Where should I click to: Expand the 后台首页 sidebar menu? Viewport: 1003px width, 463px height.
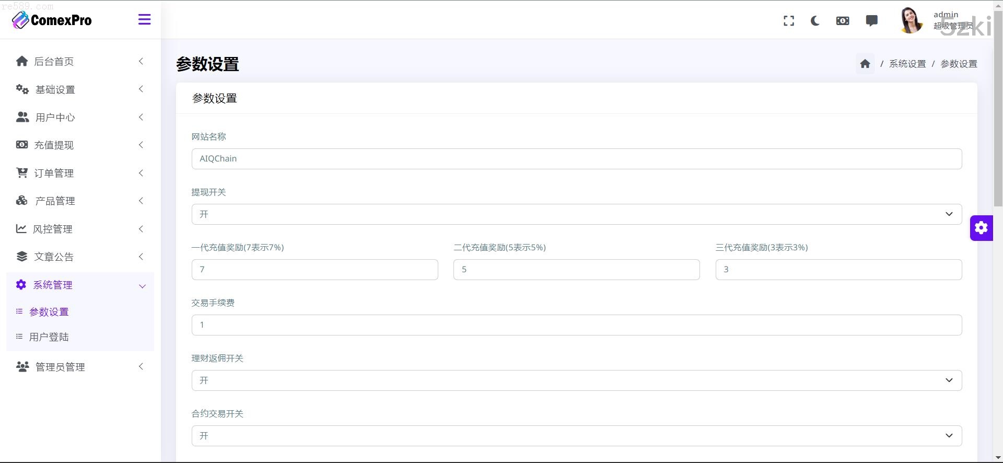[x=80, y=62]
